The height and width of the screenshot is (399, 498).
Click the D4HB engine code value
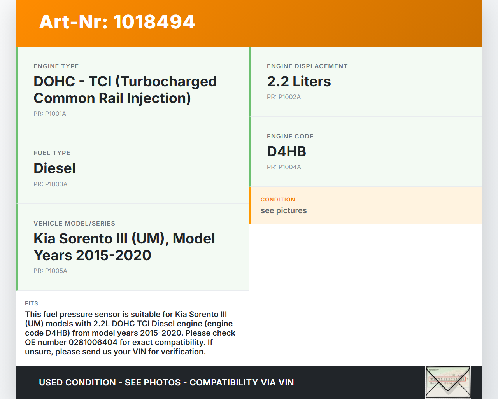pyautogui.click(x=286, y=152)
